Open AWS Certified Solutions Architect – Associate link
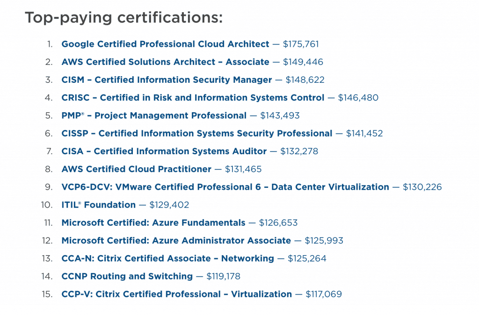The height and width of the screenshot is (315, 479). click(165, 62)
